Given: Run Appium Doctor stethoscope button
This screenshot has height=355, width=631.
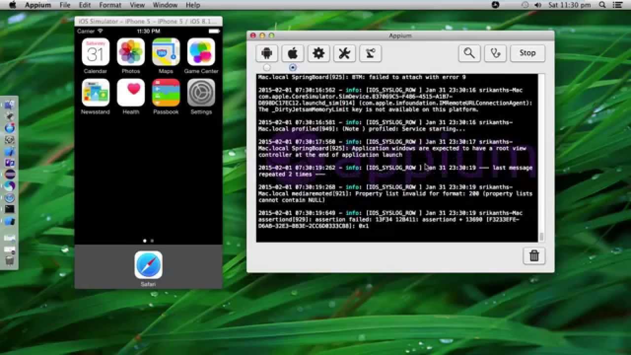Looking at the screenshot, I should pos(495,53).
